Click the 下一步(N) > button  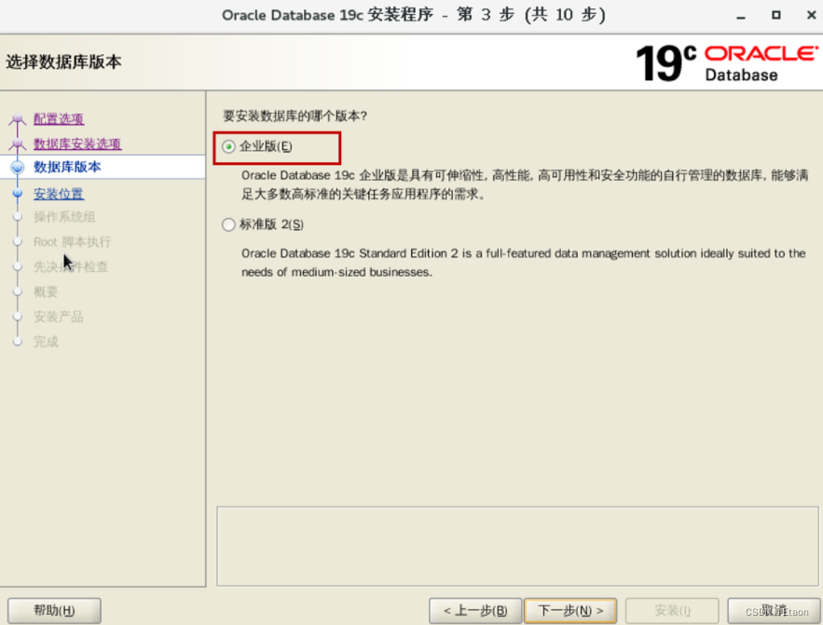tap(570, 611)
